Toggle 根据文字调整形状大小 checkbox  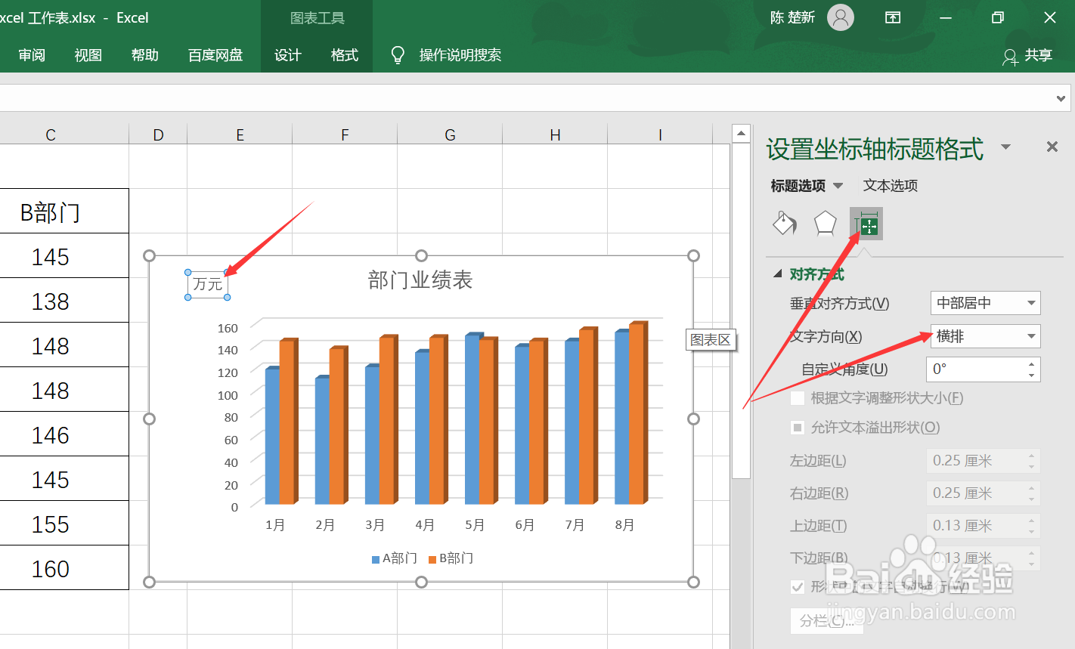798,398
